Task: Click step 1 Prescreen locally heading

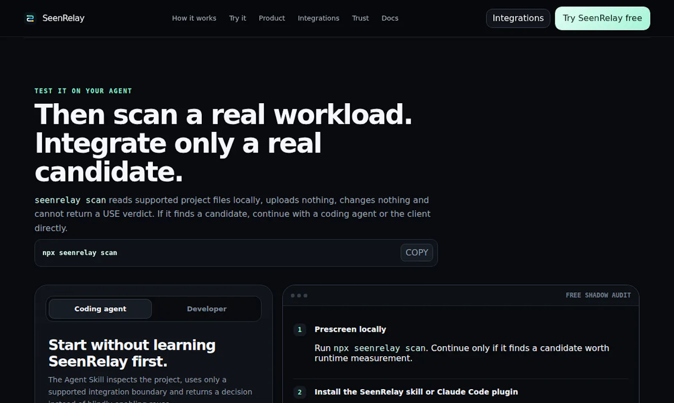Action: (x=350, y=329)
